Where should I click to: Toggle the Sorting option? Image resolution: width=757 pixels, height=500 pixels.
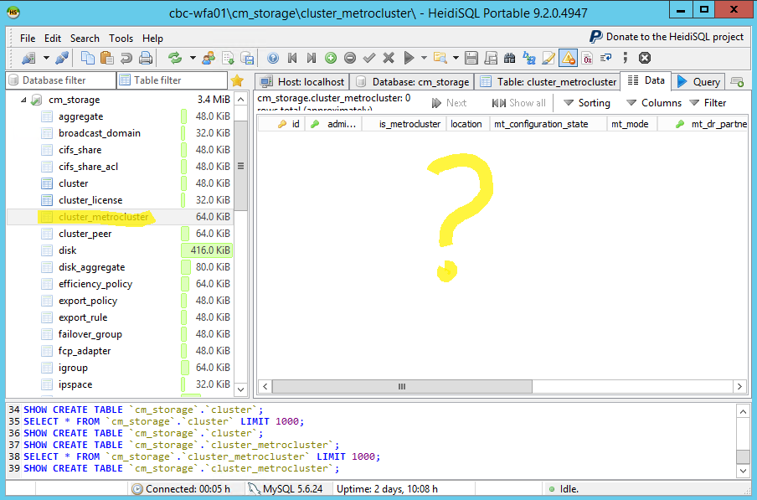[x=586, y=103]
